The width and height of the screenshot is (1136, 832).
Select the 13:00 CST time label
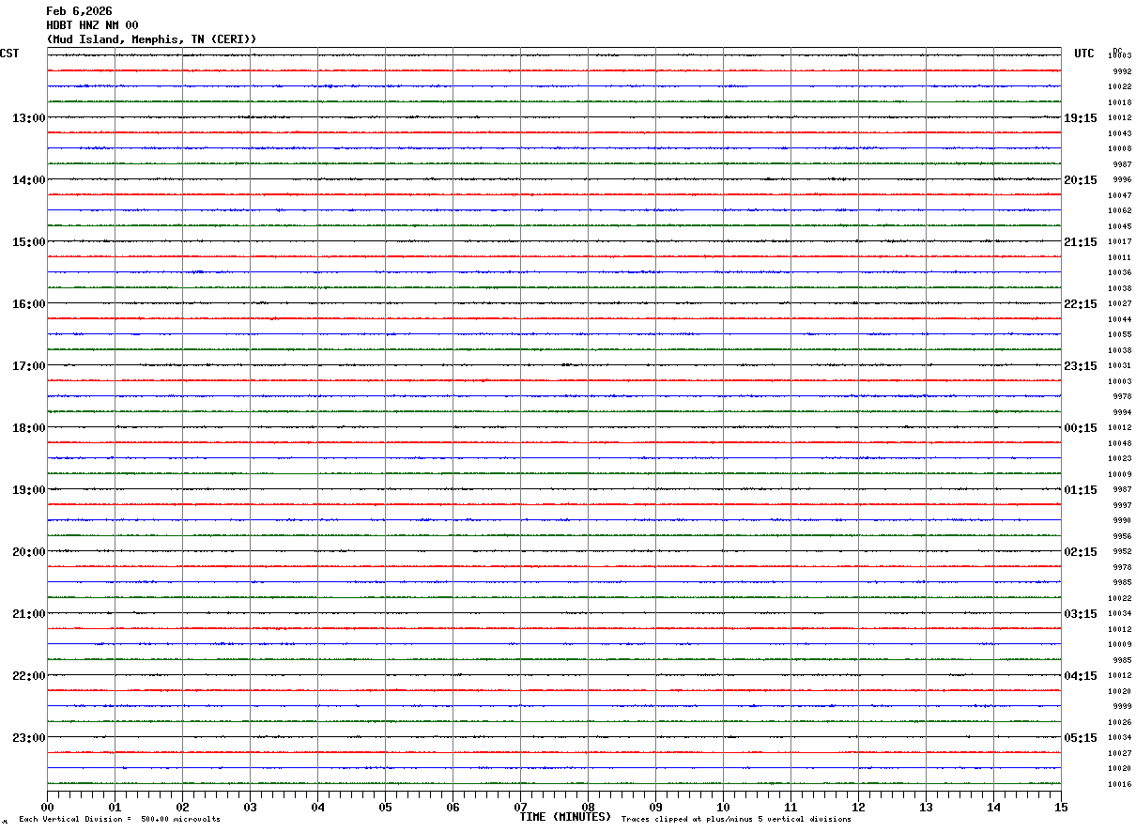[29, 118]
